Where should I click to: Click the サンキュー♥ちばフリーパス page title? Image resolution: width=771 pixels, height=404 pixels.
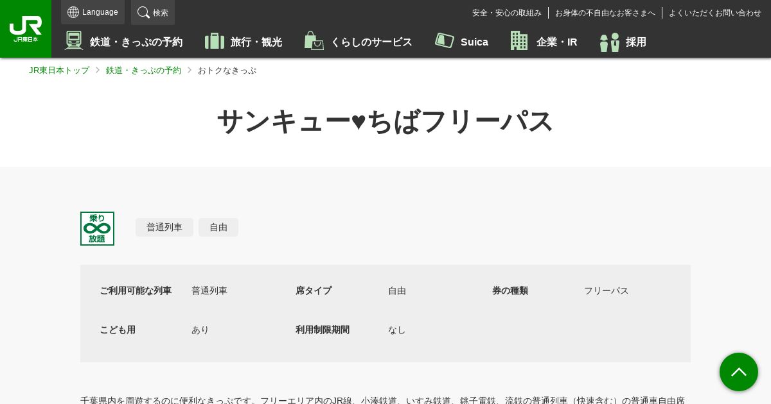(385, 121)
